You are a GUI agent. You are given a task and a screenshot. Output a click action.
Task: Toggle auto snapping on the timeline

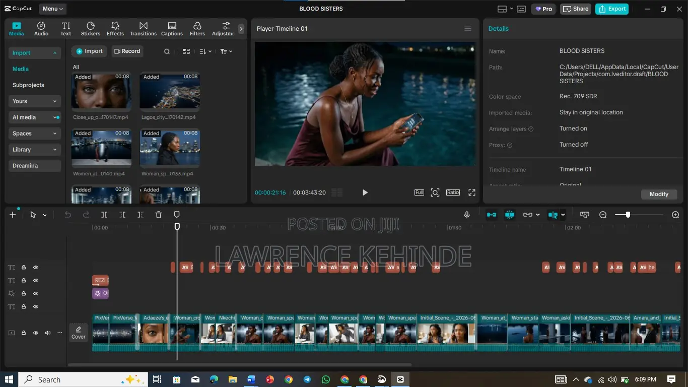510,215
